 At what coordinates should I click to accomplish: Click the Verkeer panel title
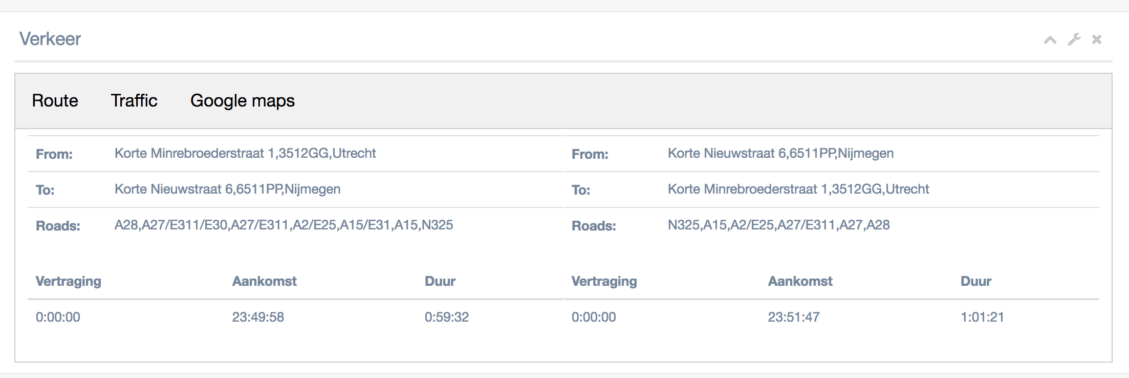(x=50, y=39)
